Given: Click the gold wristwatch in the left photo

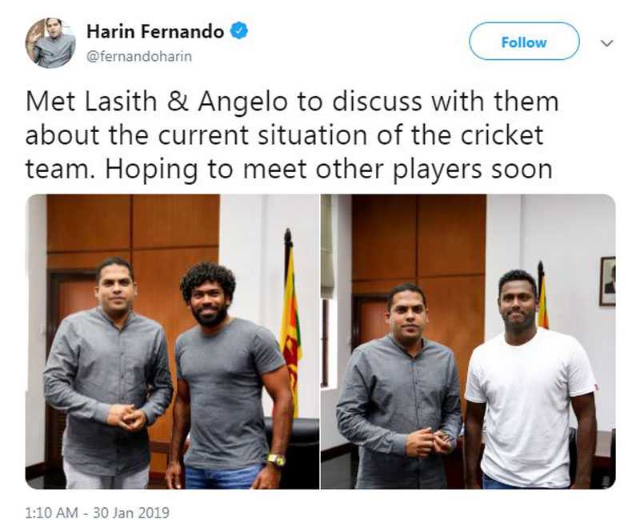Looking at the screenshot, I should point(276,460).
